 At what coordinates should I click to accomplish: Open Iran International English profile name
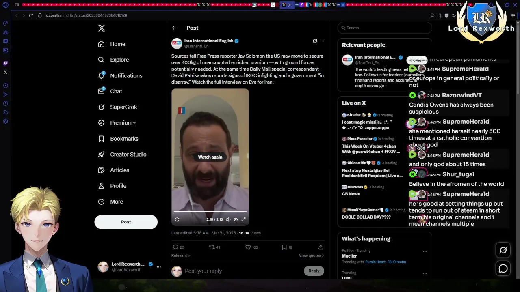tap(209, 41)
